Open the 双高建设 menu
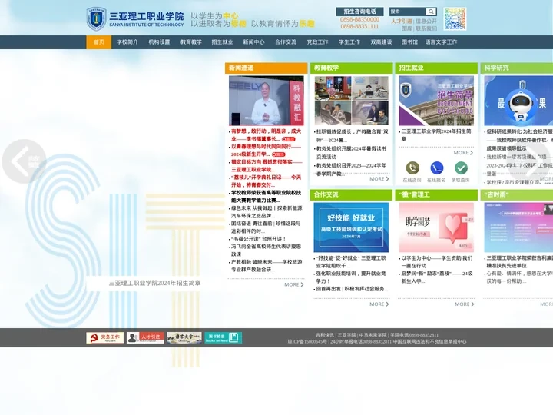This screenshot has width=553, height=415. point(381,42)
